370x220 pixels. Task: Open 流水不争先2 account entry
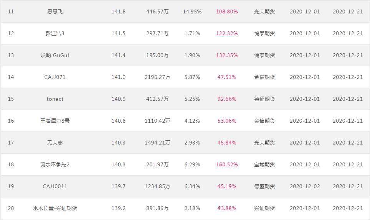tap(55, 165)
